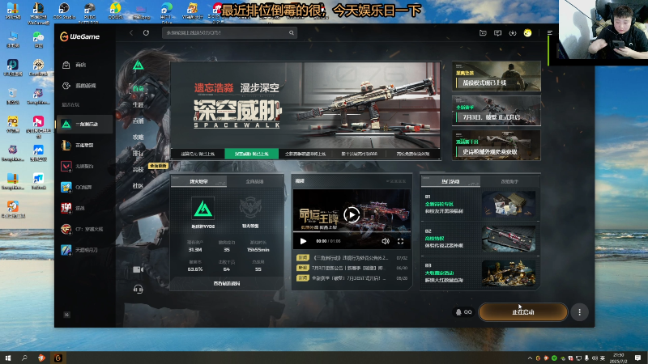Open the Windows Start menu

pos(8,358)
